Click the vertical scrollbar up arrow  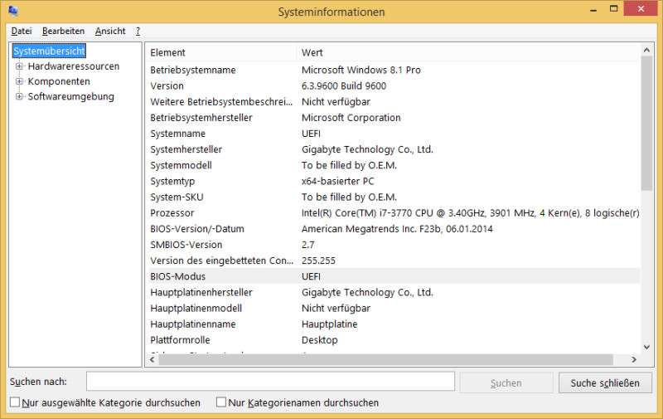click(x=647, y=50)
